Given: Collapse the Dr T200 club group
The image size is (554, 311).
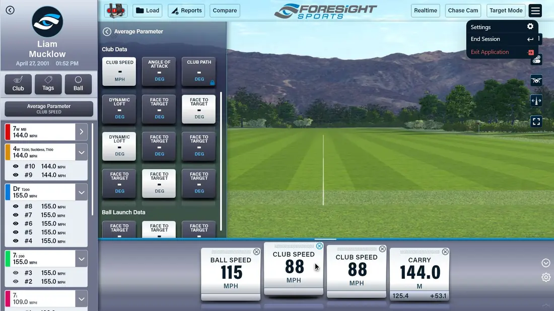Looking at the screenshot, I should (x=81, y=192).
